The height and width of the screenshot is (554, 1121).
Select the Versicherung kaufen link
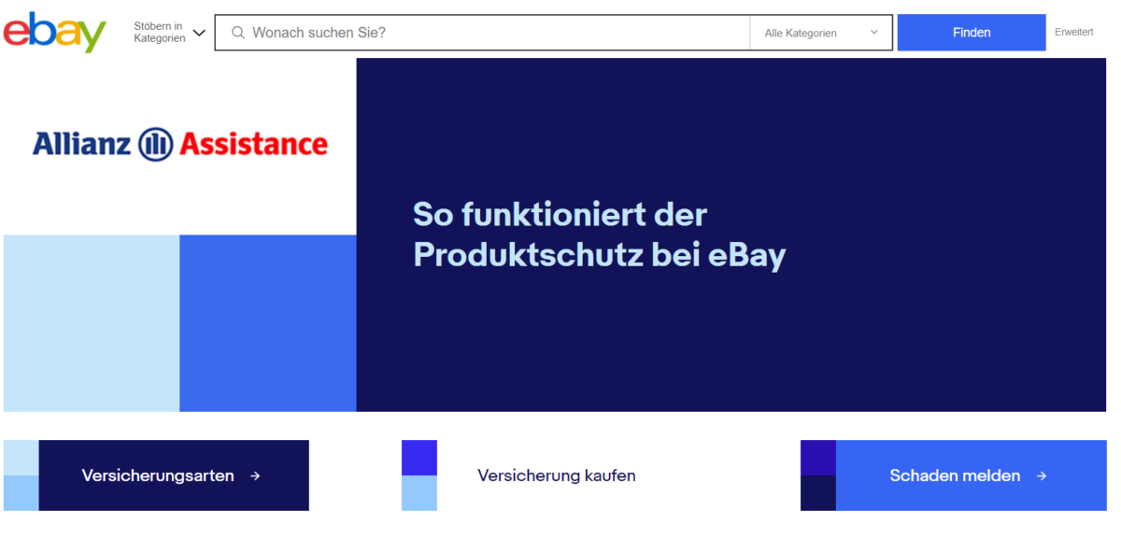[x=557, y=476]
